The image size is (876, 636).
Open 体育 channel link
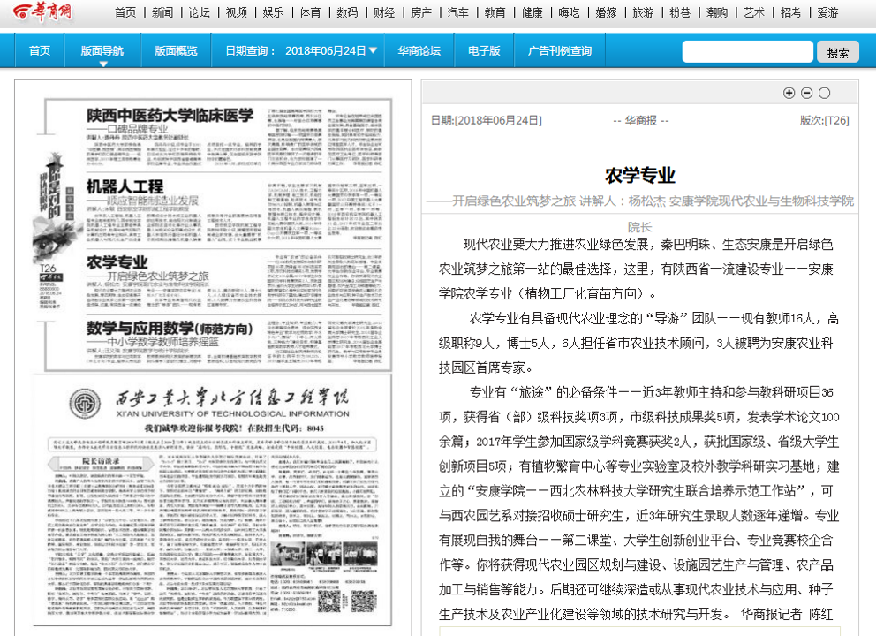coord(310,12)
